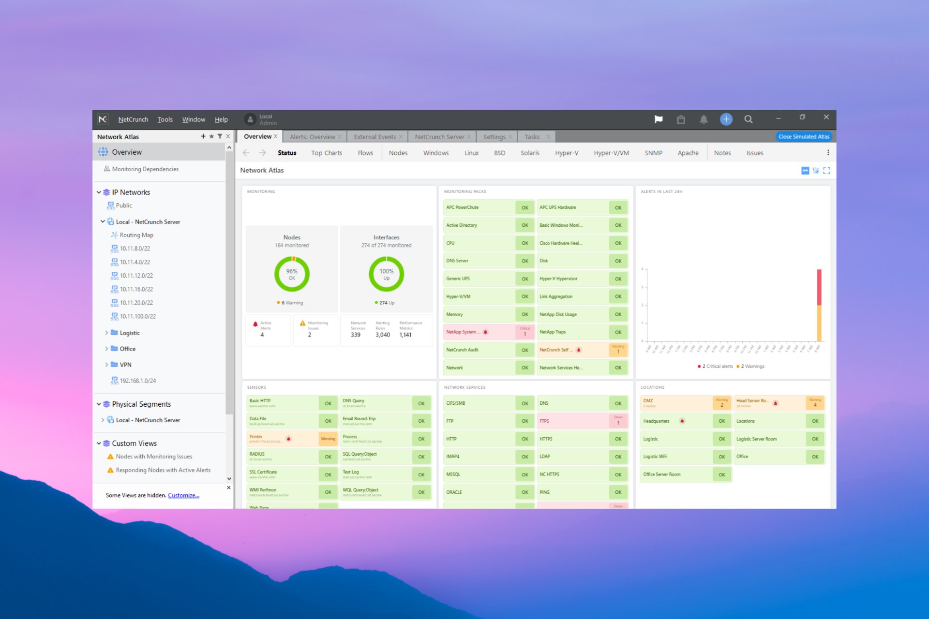Go back with the left arrow
929x619 pixels.
coord(246,153)
